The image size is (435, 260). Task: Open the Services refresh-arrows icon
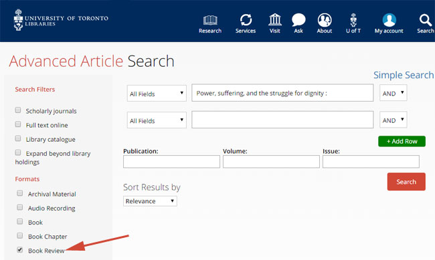246,20
